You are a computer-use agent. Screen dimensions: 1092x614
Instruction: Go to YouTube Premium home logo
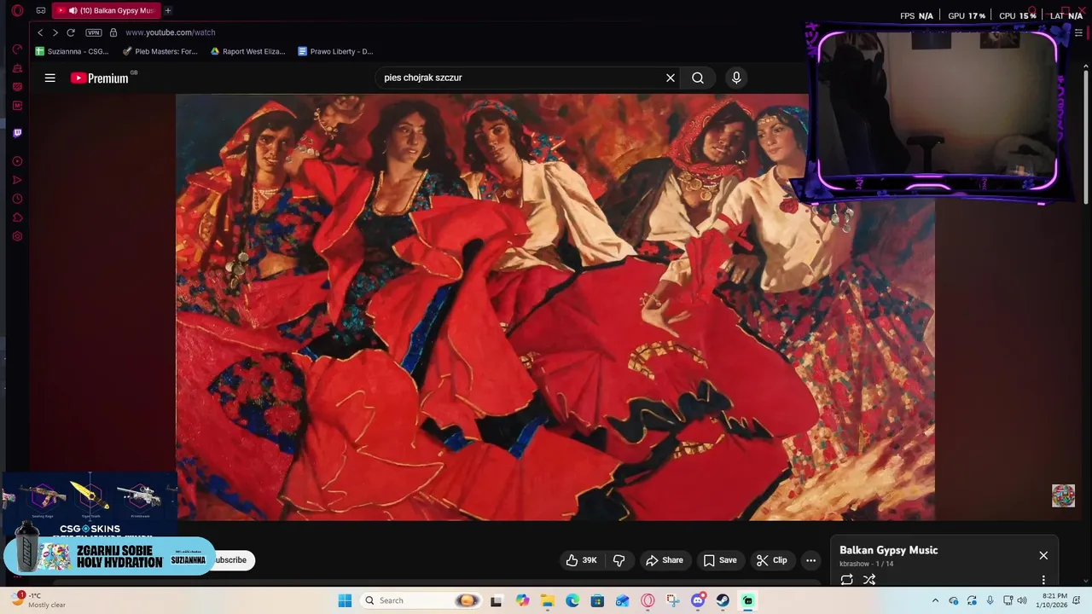pyautogui.click(x=99, y=78)
